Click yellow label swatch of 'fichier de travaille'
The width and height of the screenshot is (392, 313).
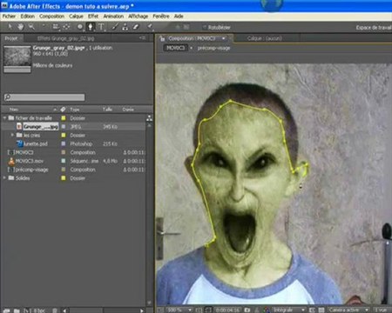point(64,118)
